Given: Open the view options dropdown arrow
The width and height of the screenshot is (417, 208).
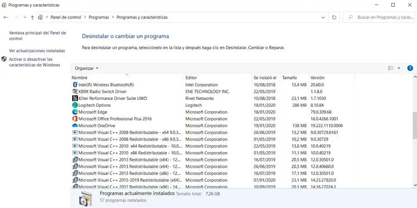Looking at the screenshot, I should coord(399,68).
